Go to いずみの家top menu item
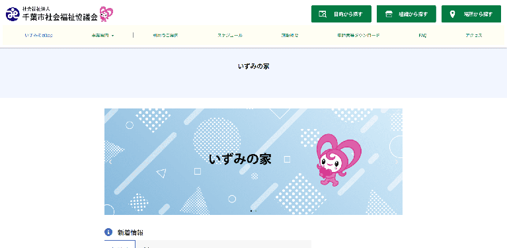This screenshot has height=248, width=507. click(38, 36)
